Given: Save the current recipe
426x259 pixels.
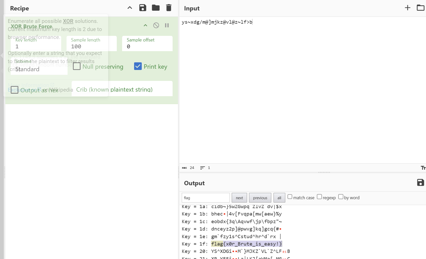Looking at the screenshot, I should 143,8.
